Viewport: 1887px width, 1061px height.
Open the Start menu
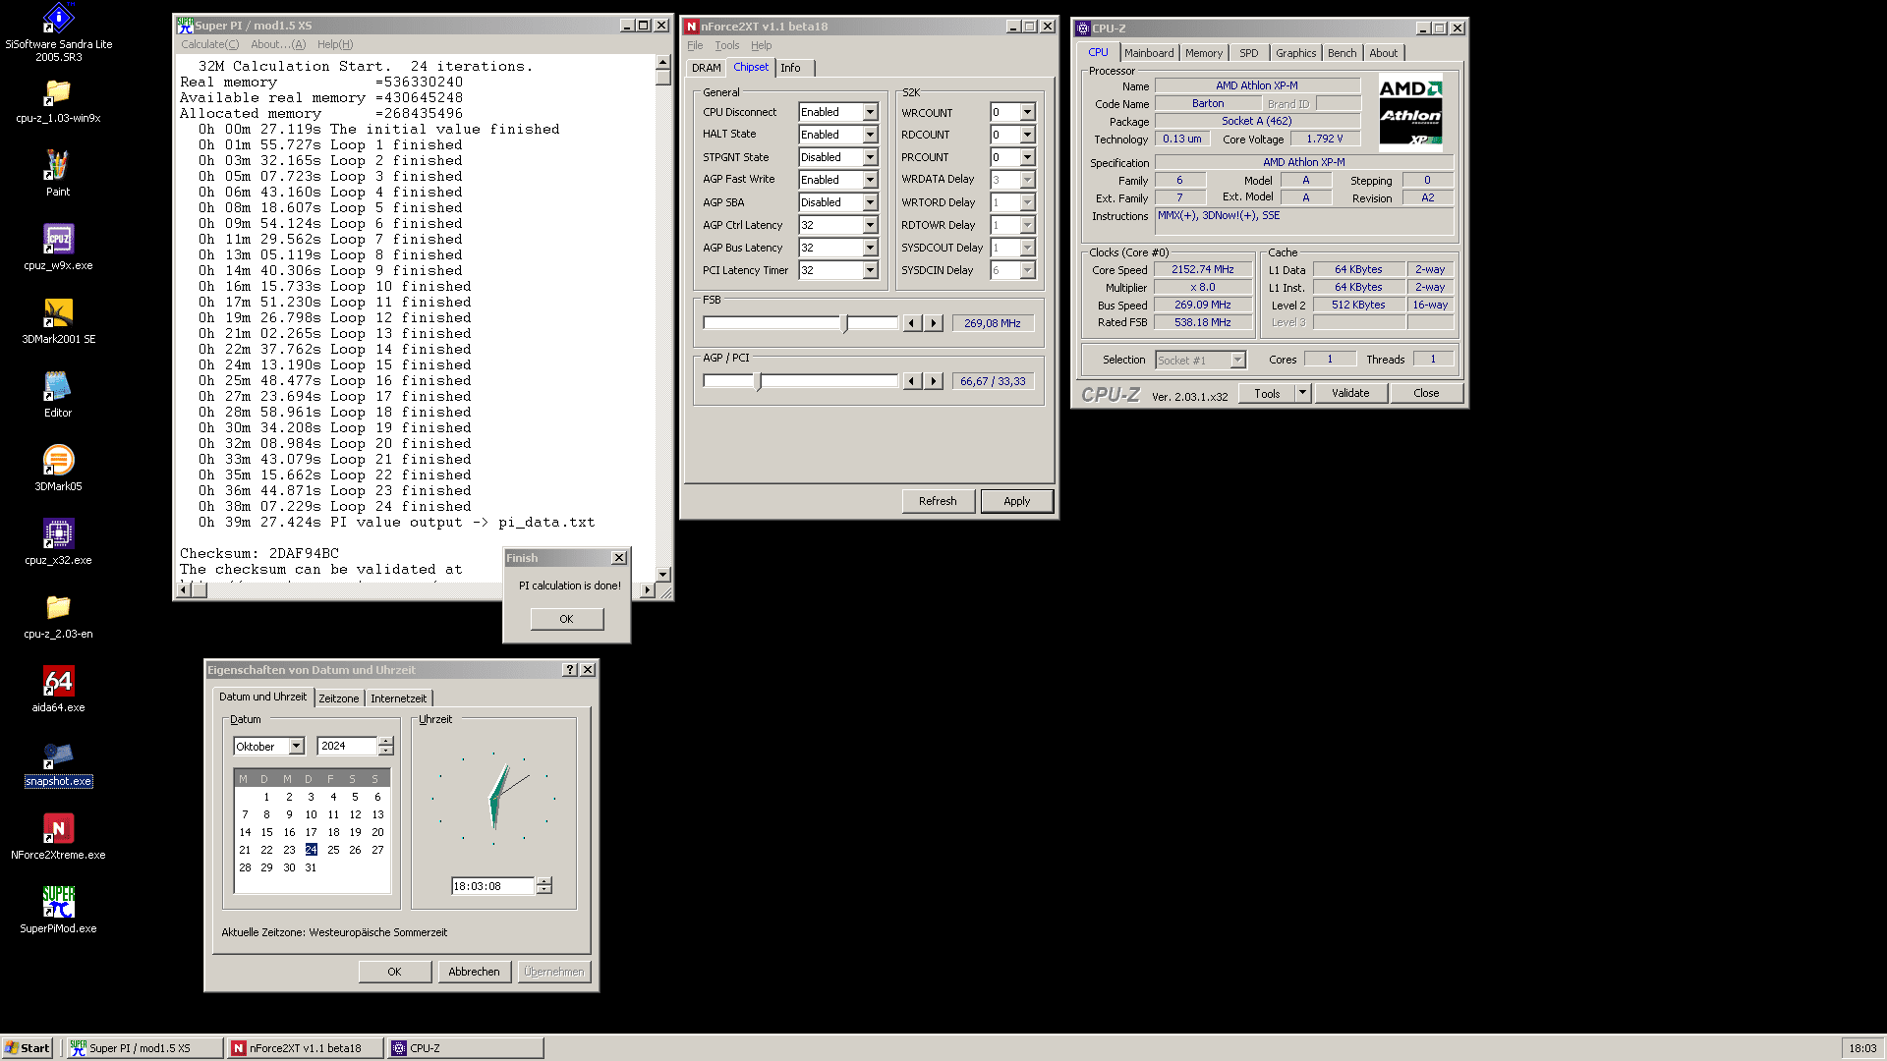point(28,1048)
